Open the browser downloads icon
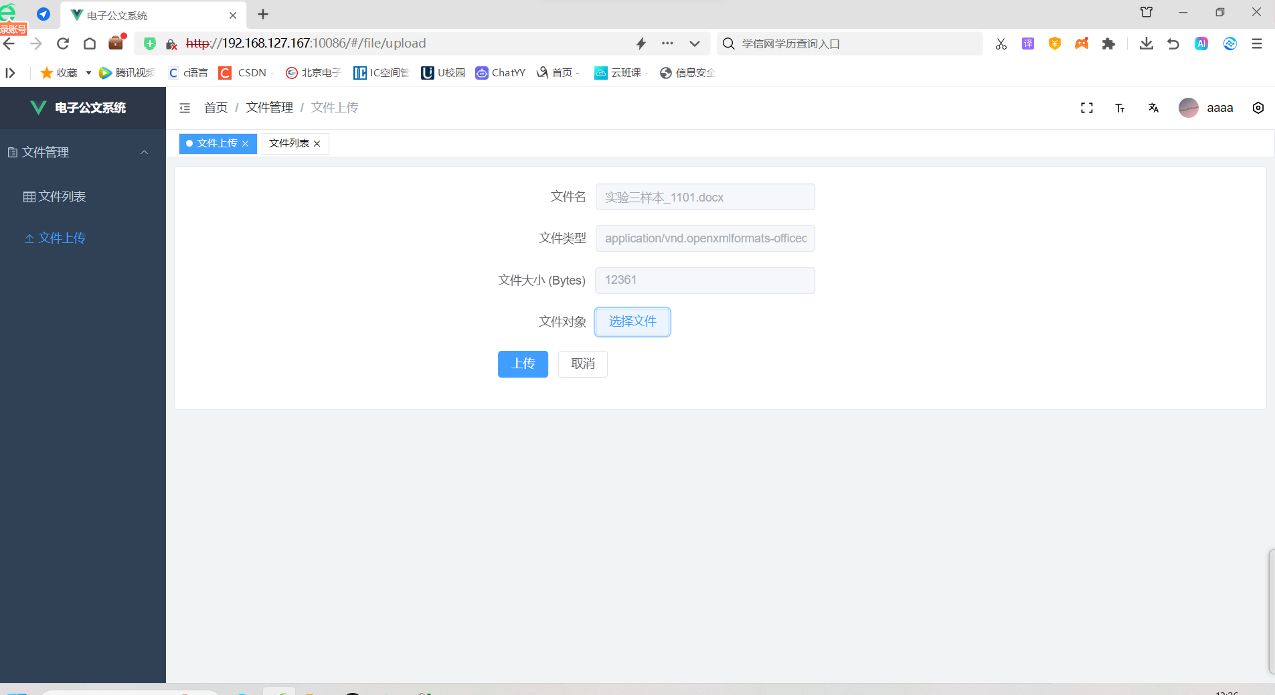The width and height of the screenshot is (1275, 695). point(1146,44)
